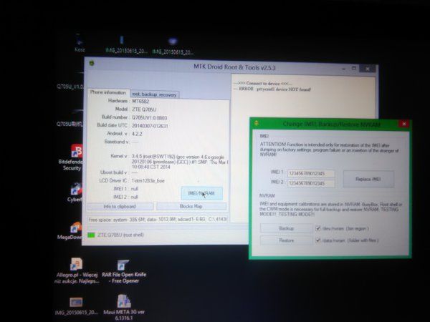Click the Info to clipboard button

[x=120, y=207]
